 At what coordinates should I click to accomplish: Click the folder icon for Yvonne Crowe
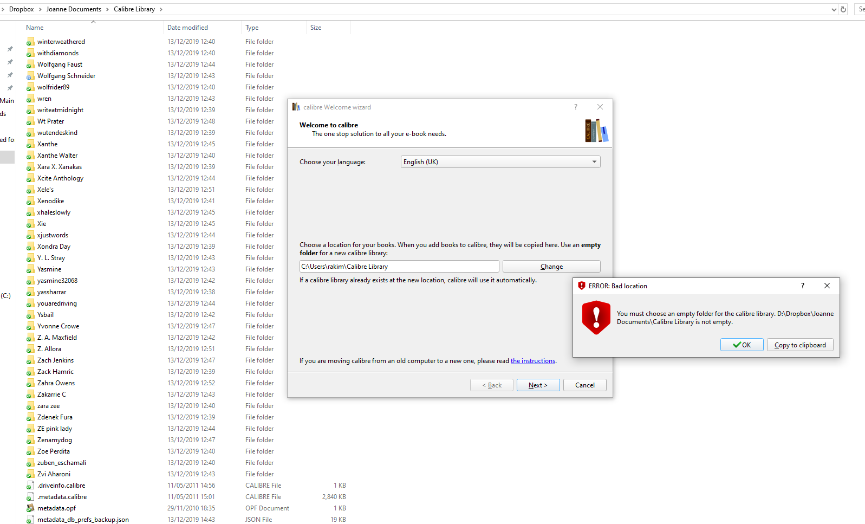pos(30,326)
